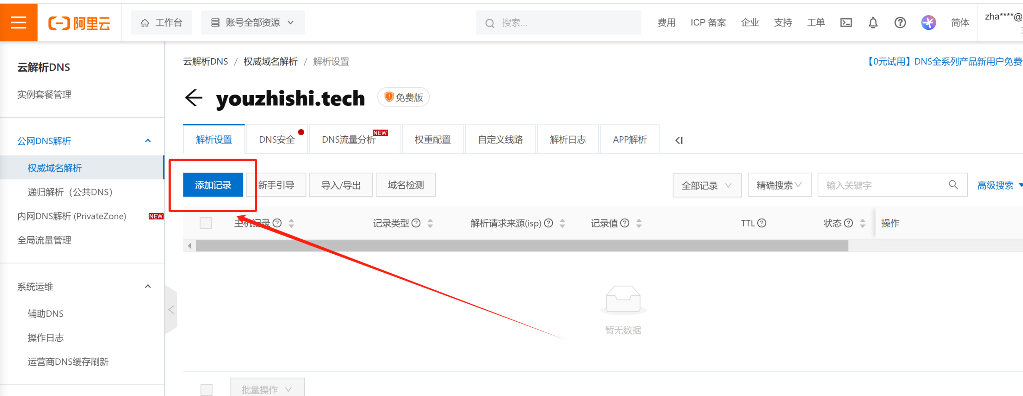Viewport: 1023px width, 396px height.
Task: Show help for the 状态 column
Action: click(x=848, y=223)
